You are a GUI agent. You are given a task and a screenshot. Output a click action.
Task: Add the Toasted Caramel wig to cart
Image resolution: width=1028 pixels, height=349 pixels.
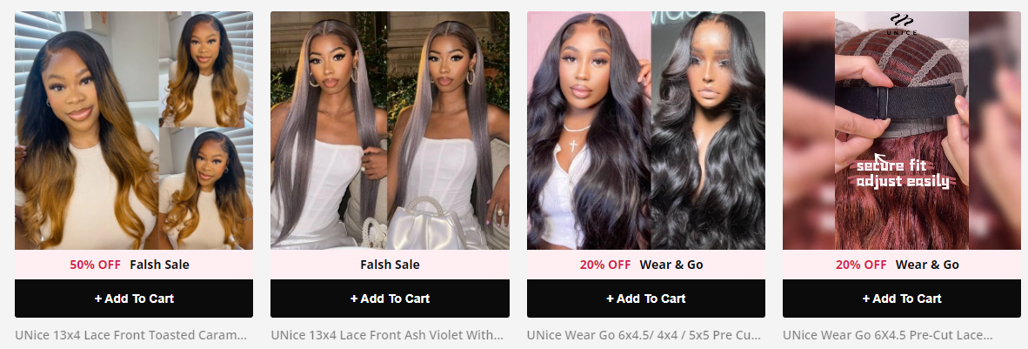[134, 299]
